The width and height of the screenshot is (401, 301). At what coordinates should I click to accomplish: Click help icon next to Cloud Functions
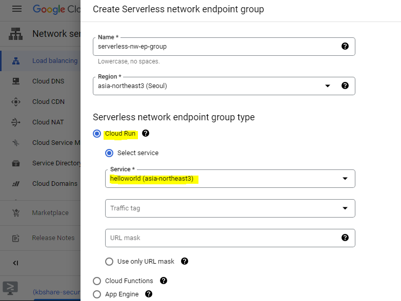click(164, 281)
